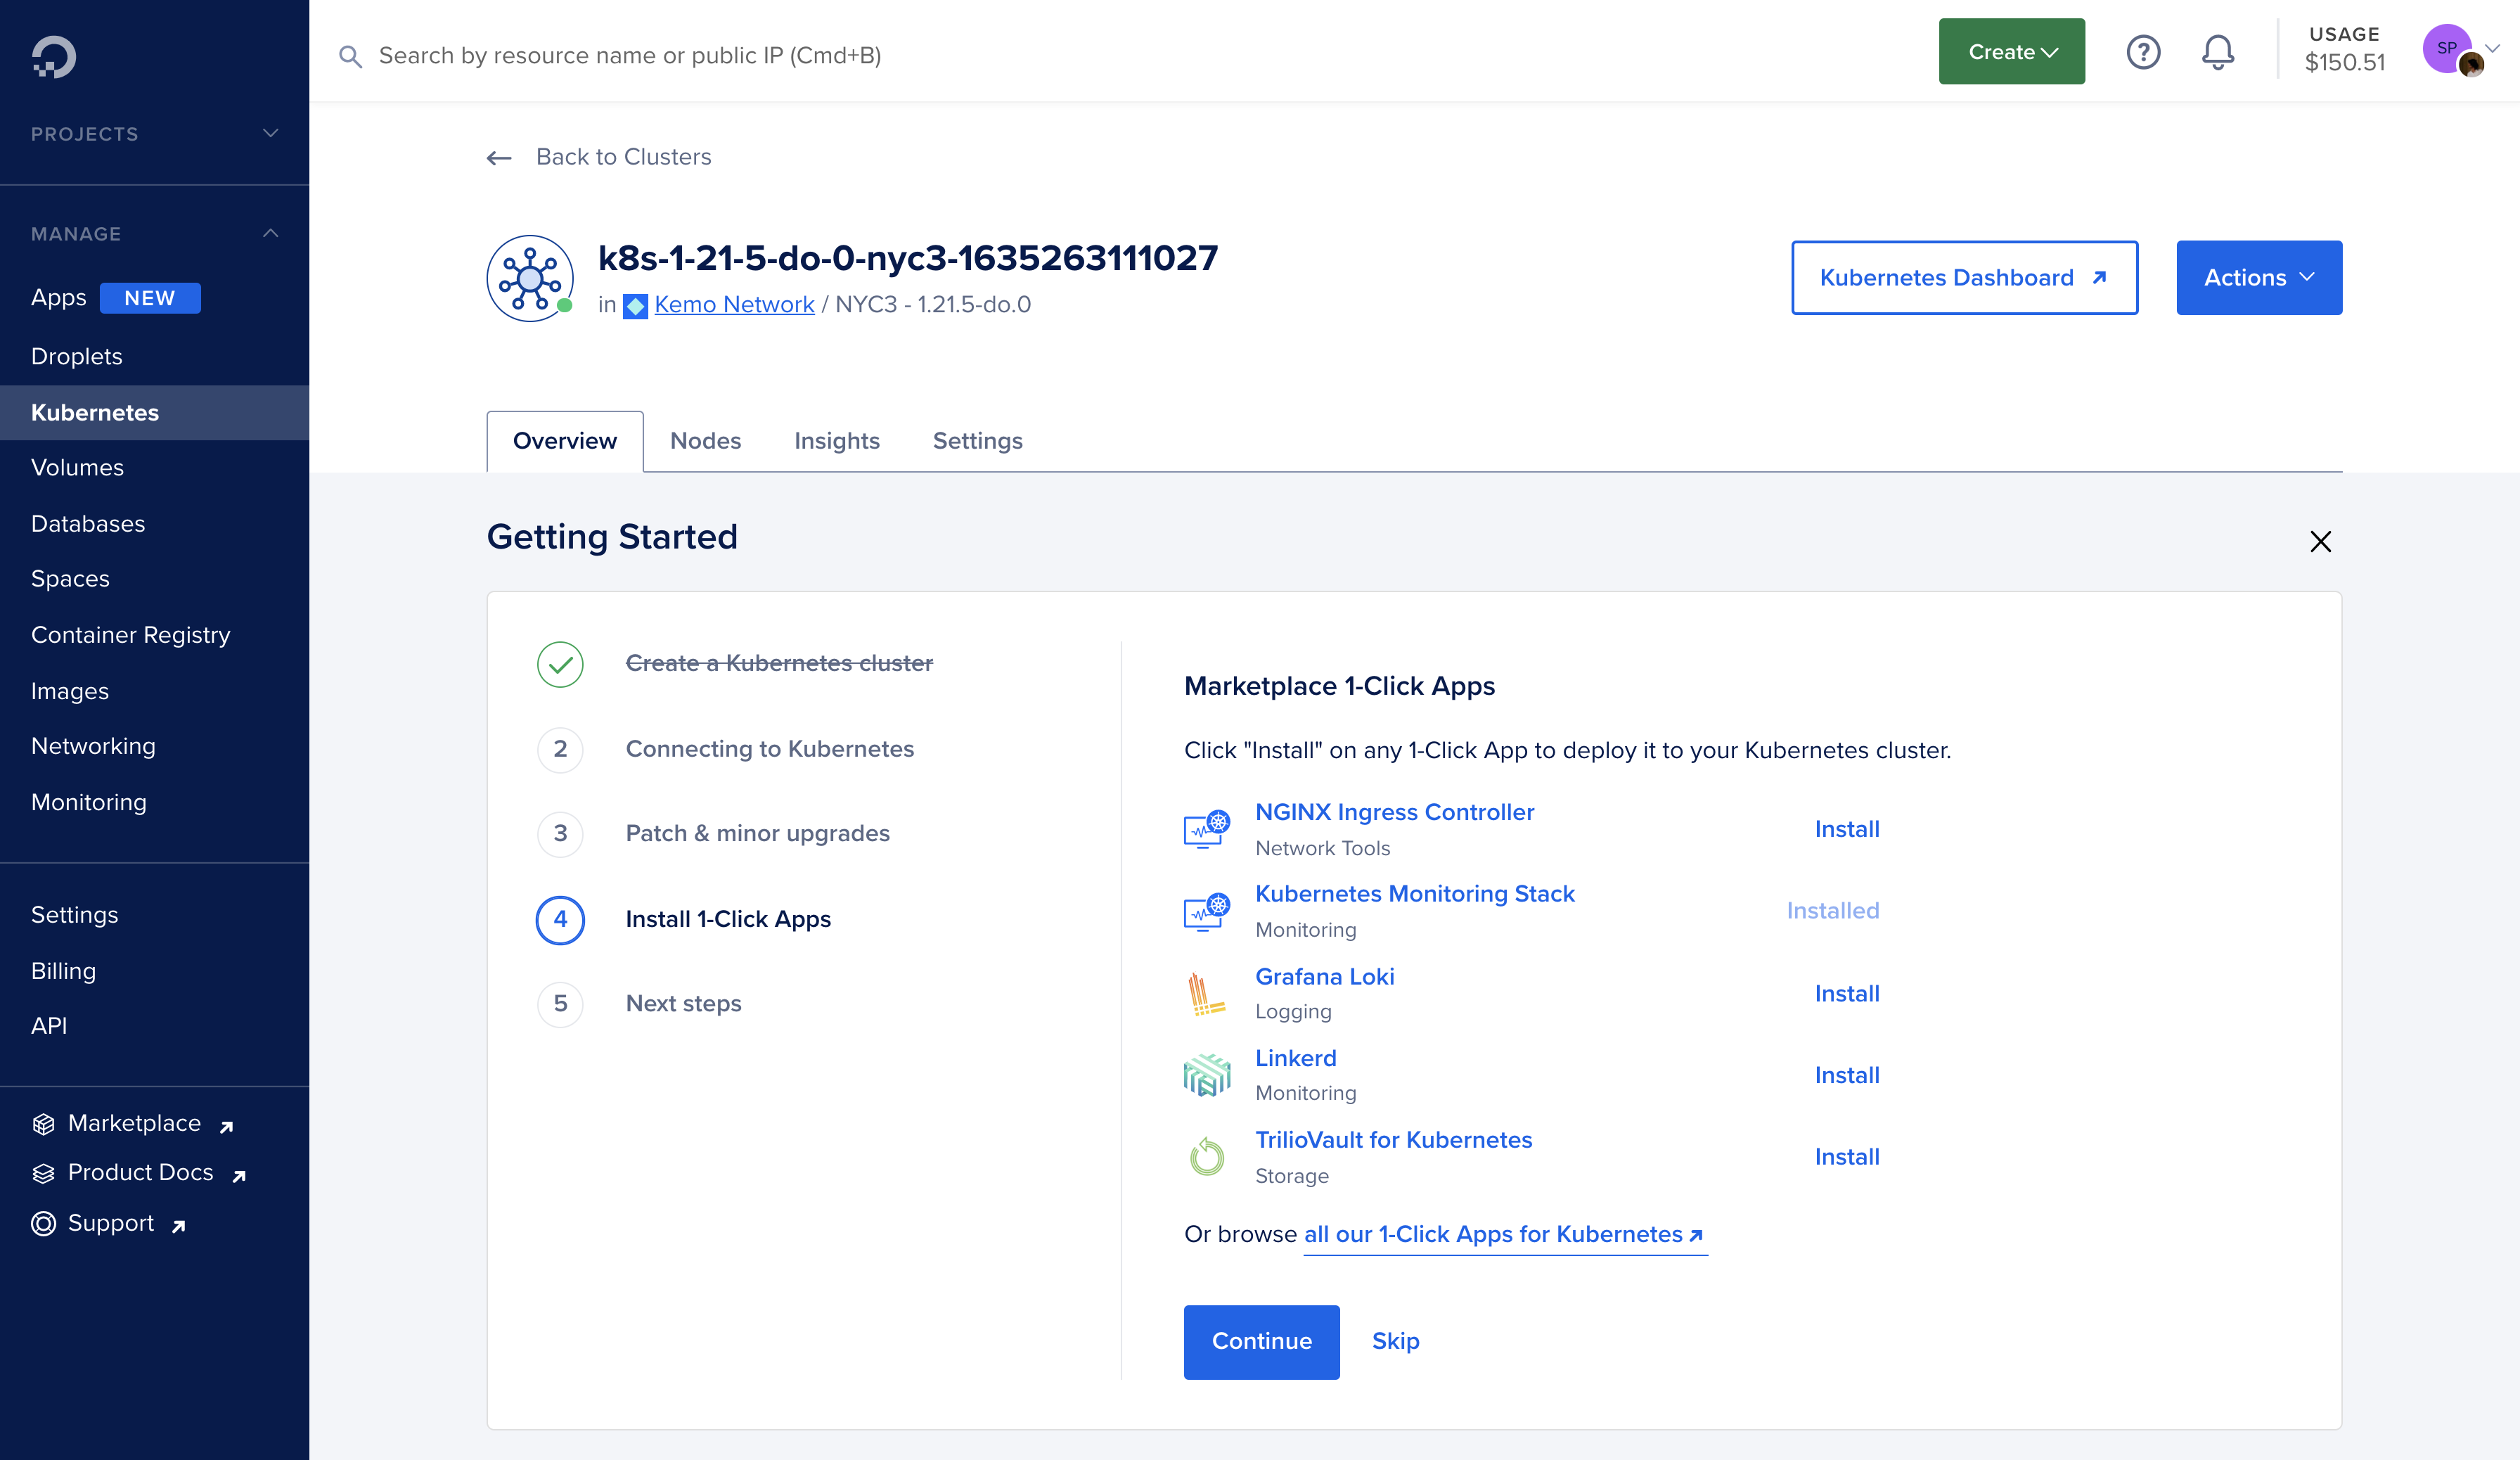Image resolution: width=2520 pixels, height=1460 pixels.
Task: Click the Linkerd app icon
Action: coord(1206,1075)
